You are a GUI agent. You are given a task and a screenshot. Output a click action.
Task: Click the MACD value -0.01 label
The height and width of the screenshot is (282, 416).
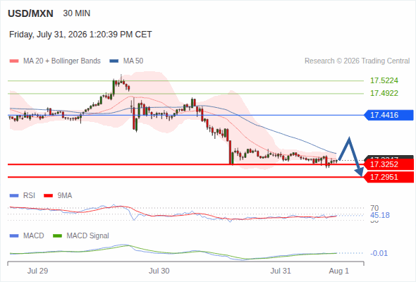click(x=379, y=253)
